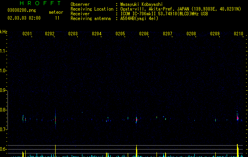Image resolution: width=248 pixels, height=157 pixels.
Task: Click the yellow intensity peak below 0210
Action: (238, 150)
